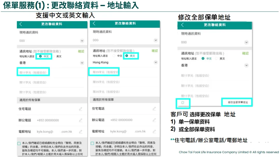This screenshot has width=280, height=157.
Task: Tap the back arrow in the right phone screen
Action: (x=182, y=25)
